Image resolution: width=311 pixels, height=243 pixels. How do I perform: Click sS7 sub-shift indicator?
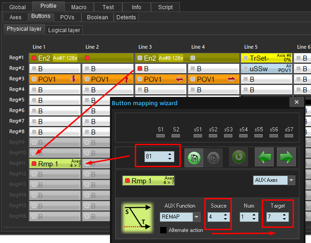coord(289,136)
